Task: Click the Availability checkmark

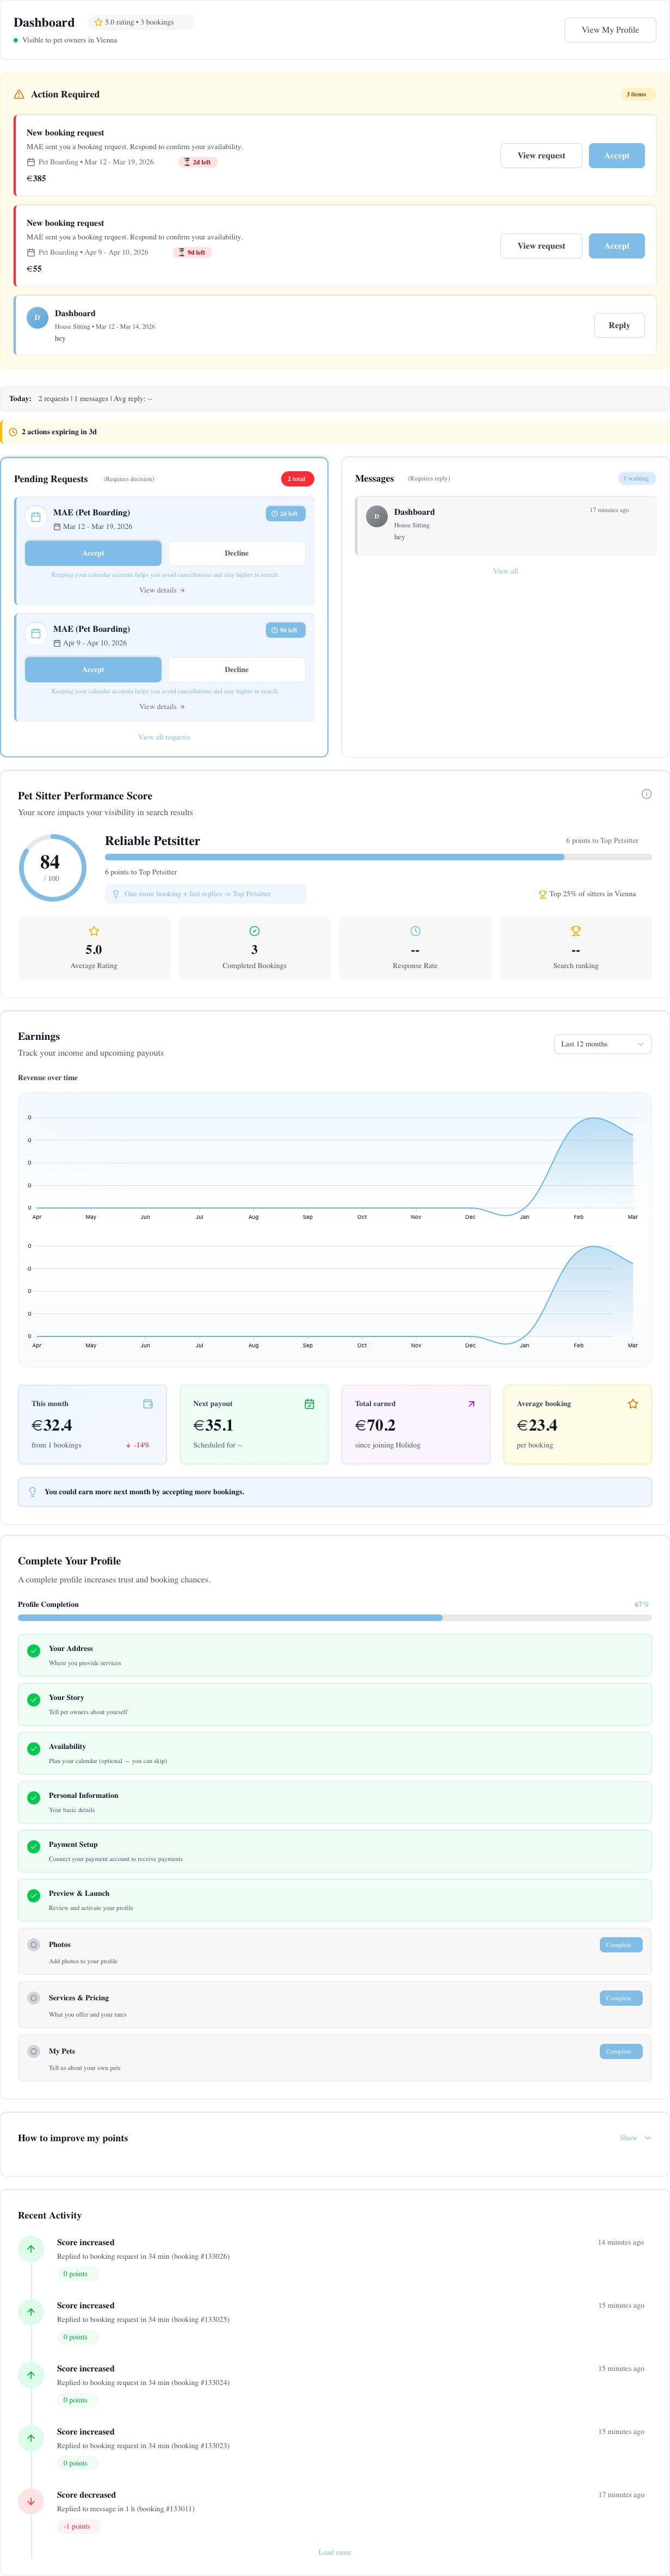Action: pos(33,1749)
